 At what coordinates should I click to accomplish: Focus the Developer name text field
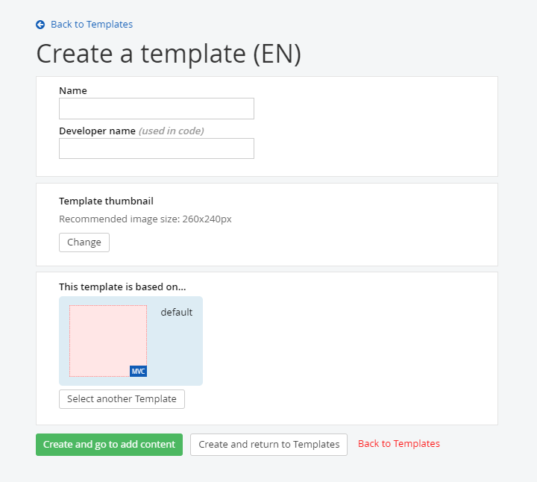(157, 148)
